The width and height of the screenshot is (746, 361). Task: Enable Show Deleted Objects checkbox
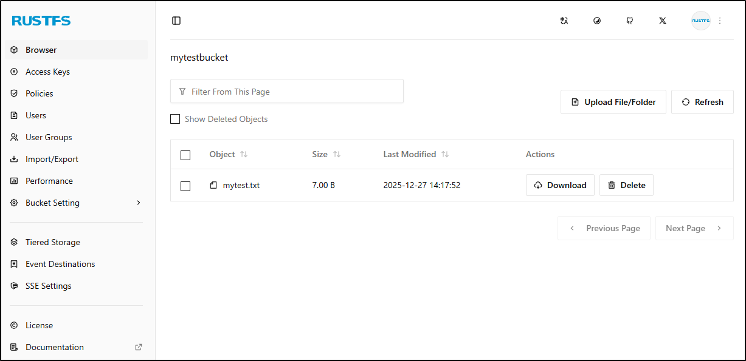coord(175,120)
